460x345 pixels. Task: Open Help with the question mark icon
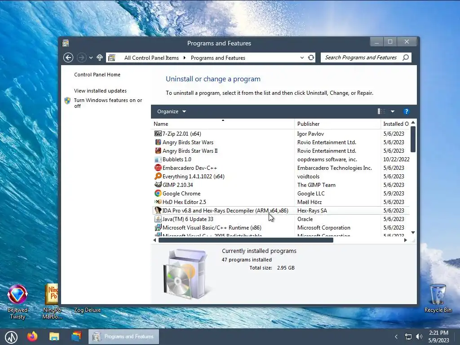point(406,111)
